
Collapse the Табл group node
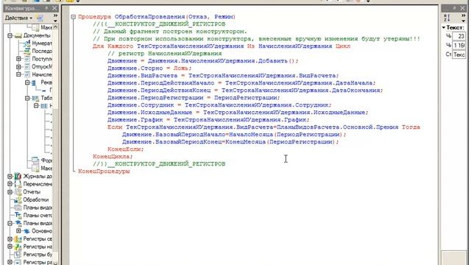coord(27,98)
